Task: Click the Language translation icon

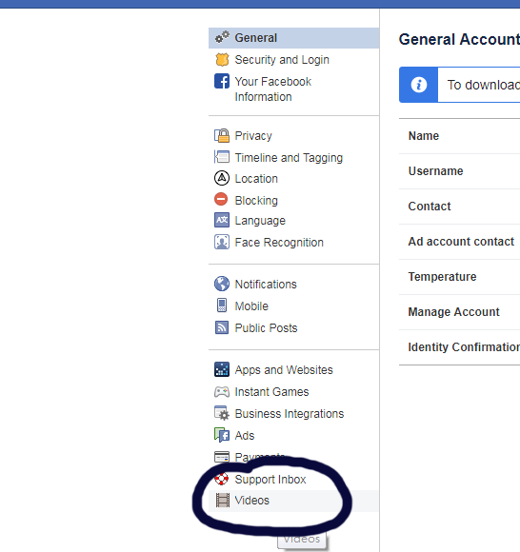Action: click(x=222, y=220)
